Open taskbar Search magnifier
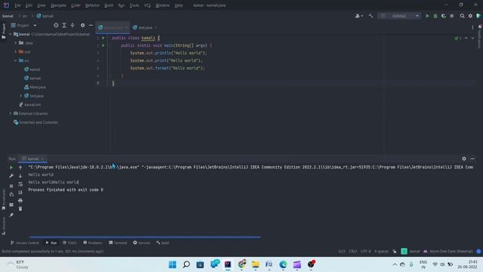Image resolution: width=483 pixels, height=272 pixels. point(186,264)
